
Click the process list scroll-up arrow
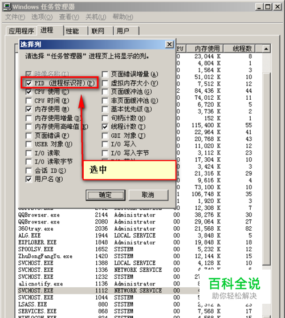click(x=266, y=48)
